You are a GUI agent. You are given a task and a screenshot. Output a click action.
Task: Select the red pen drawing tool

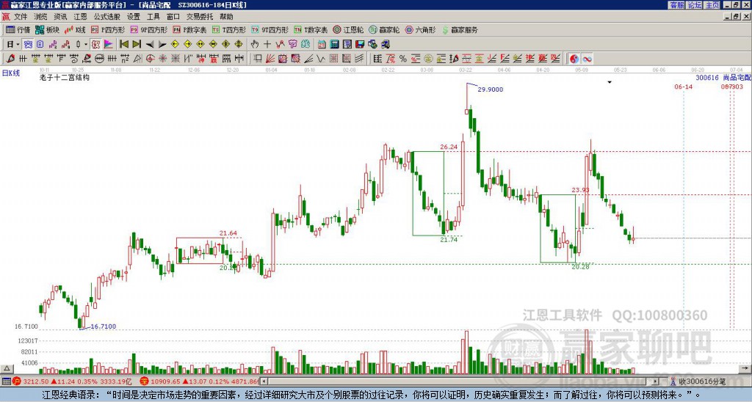click(x=10, y=59)
